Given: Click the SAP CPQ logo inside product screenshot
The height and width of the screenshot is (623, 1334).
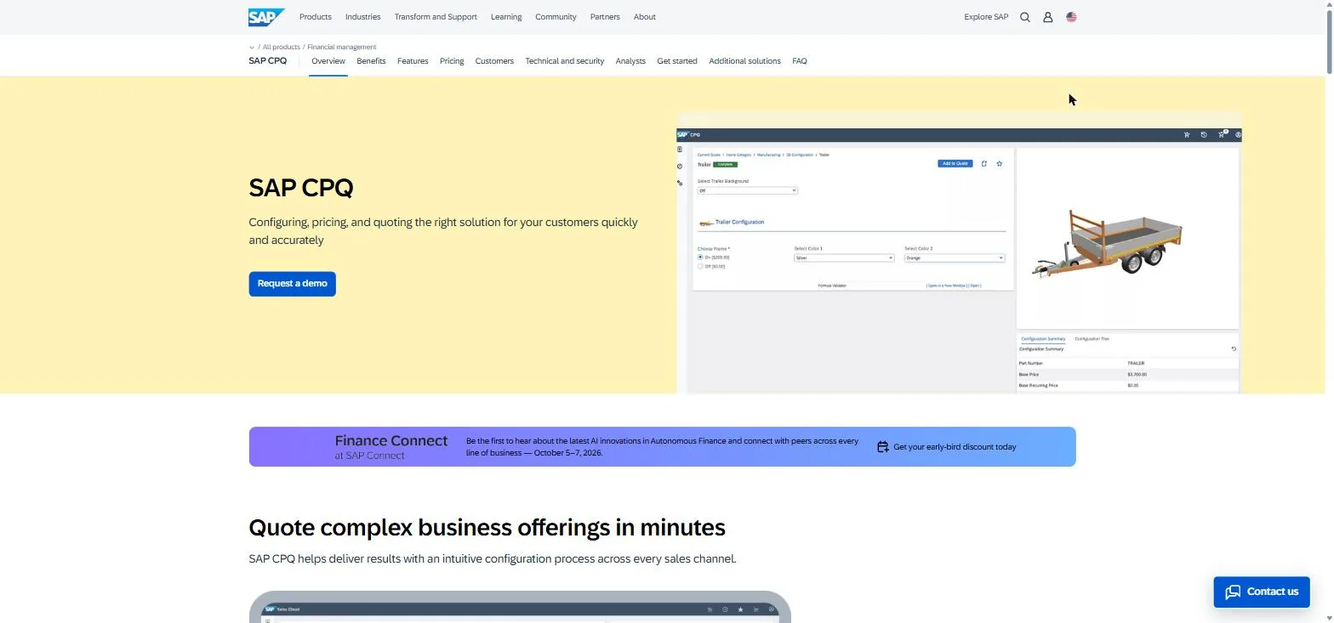Looking at the screenshot, I should [x=688, y=134].
